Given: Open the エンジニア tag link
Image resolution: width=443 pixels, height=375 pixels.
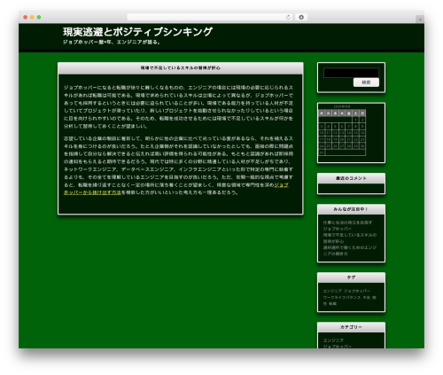Looking at the screenshot, I should coord(332,291).
